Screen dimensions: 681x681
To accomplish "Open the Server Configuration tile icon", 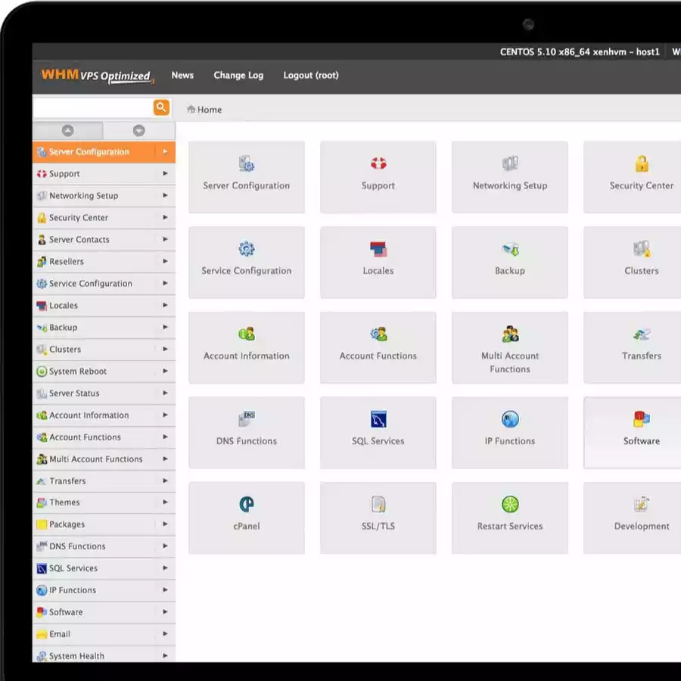I will [247, 163].
